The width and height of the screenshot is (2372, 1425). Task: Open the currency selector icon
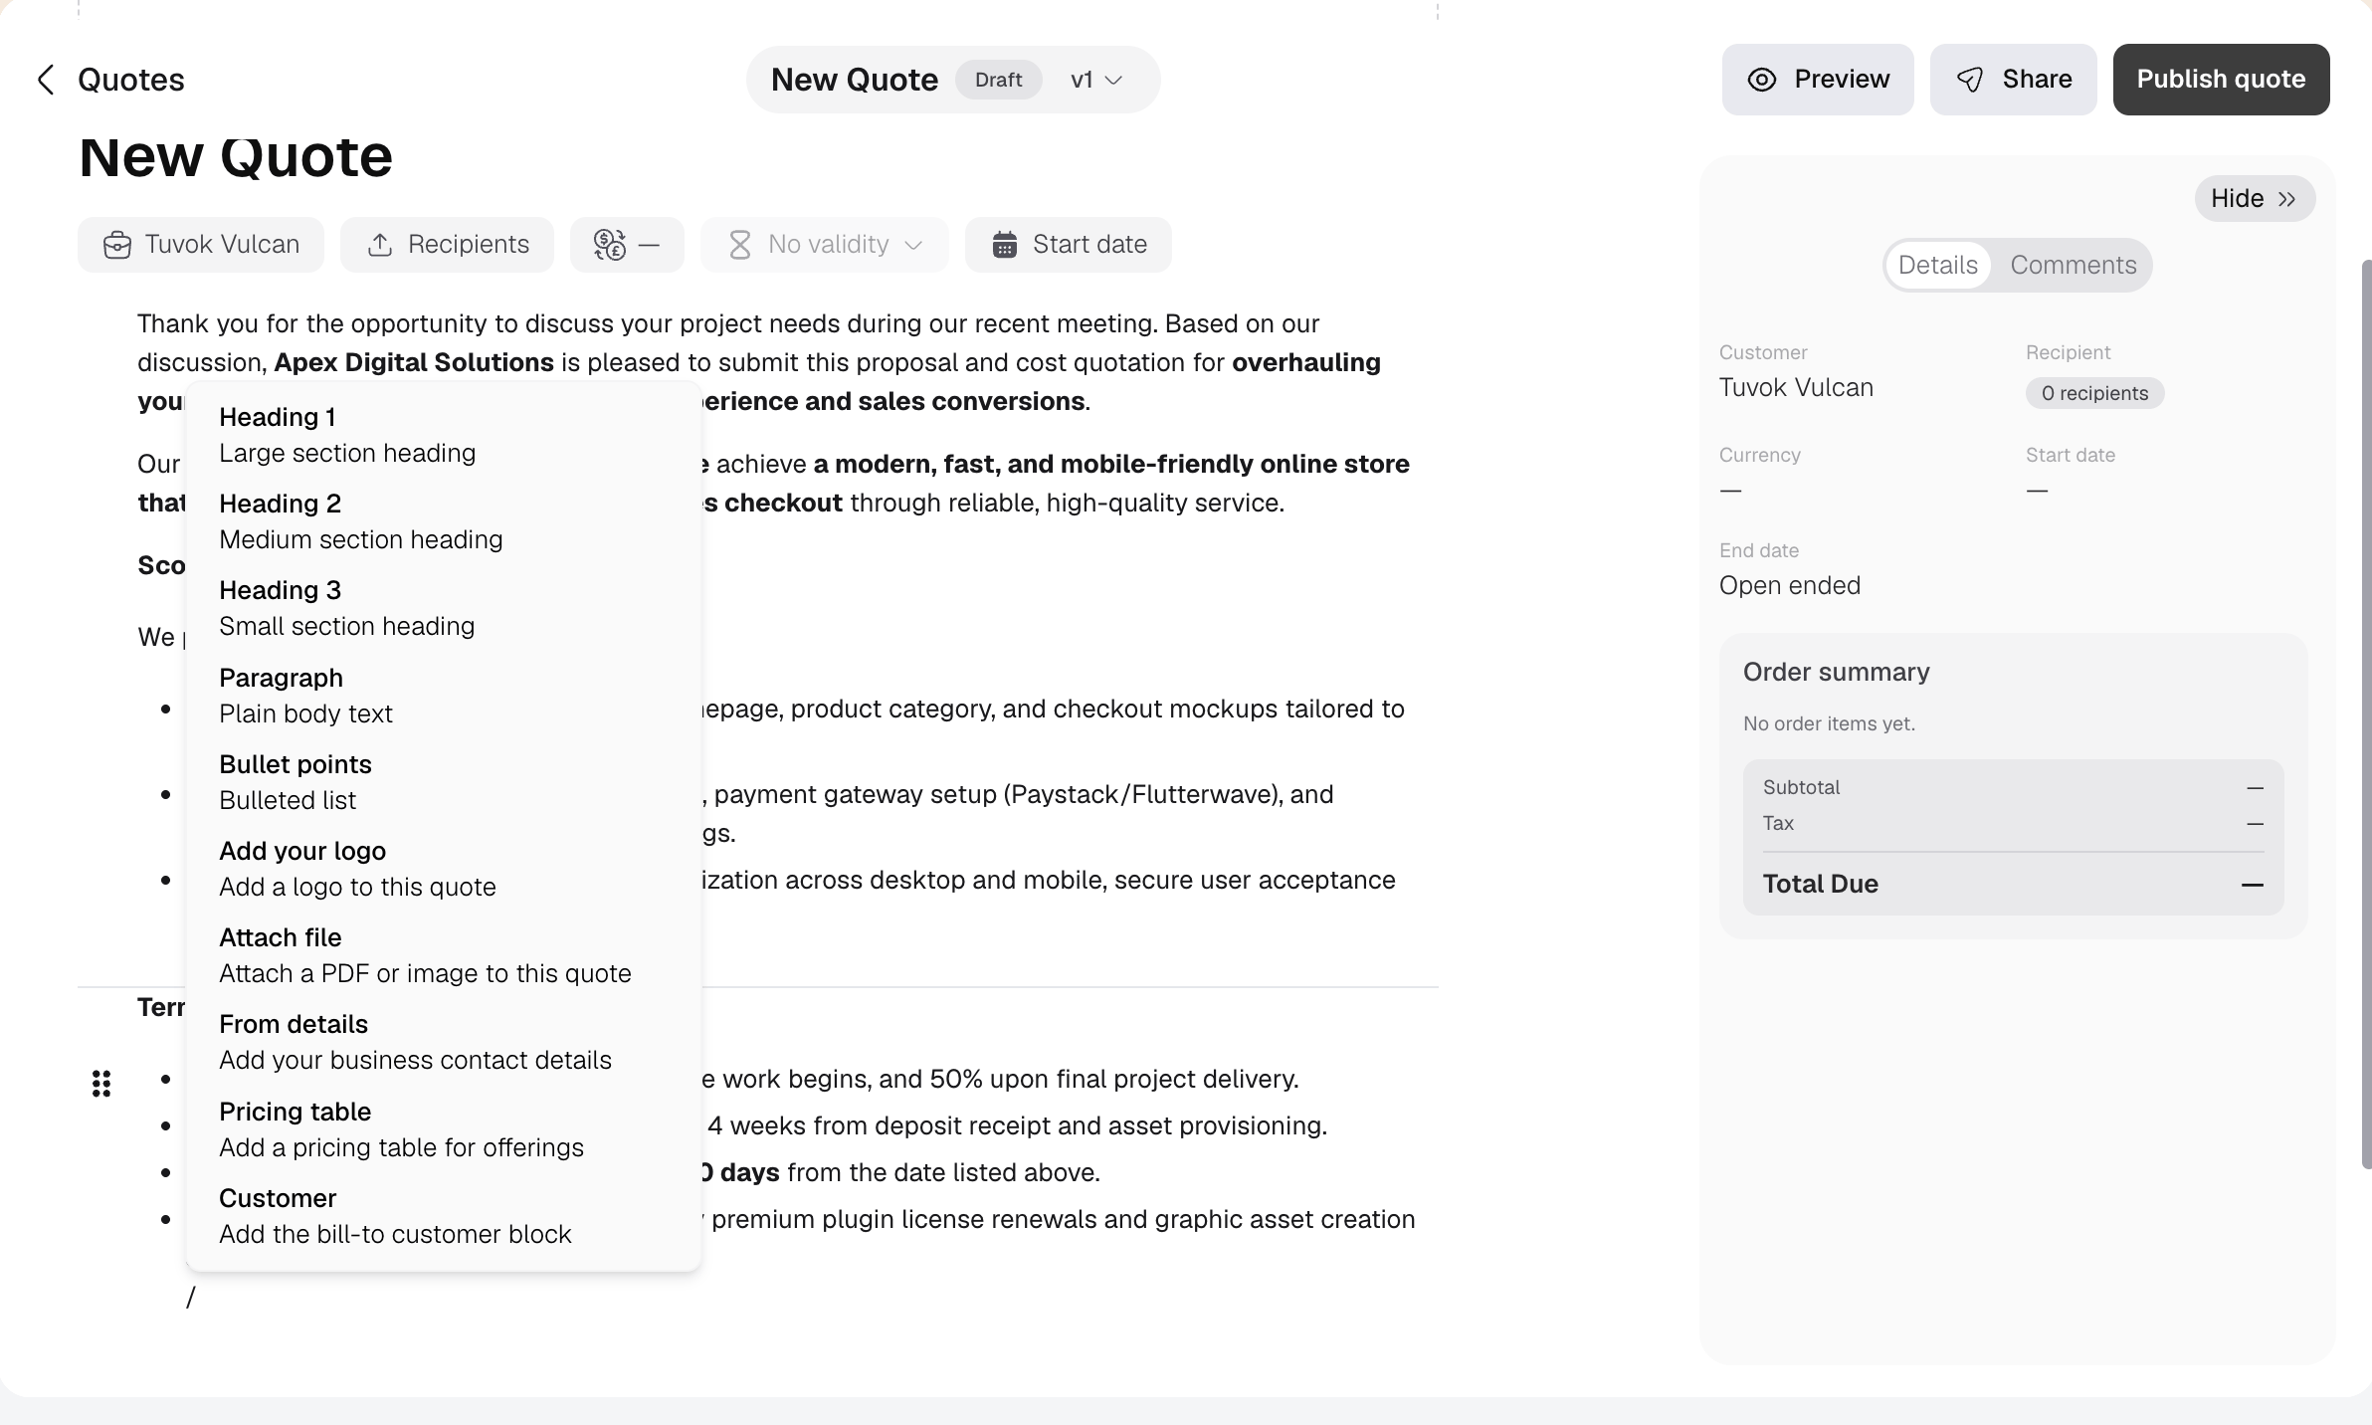point(610,245)
